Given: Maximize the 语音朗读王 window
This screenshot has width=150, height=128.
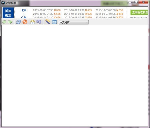Looking at the screenshot, I should 136,2.
